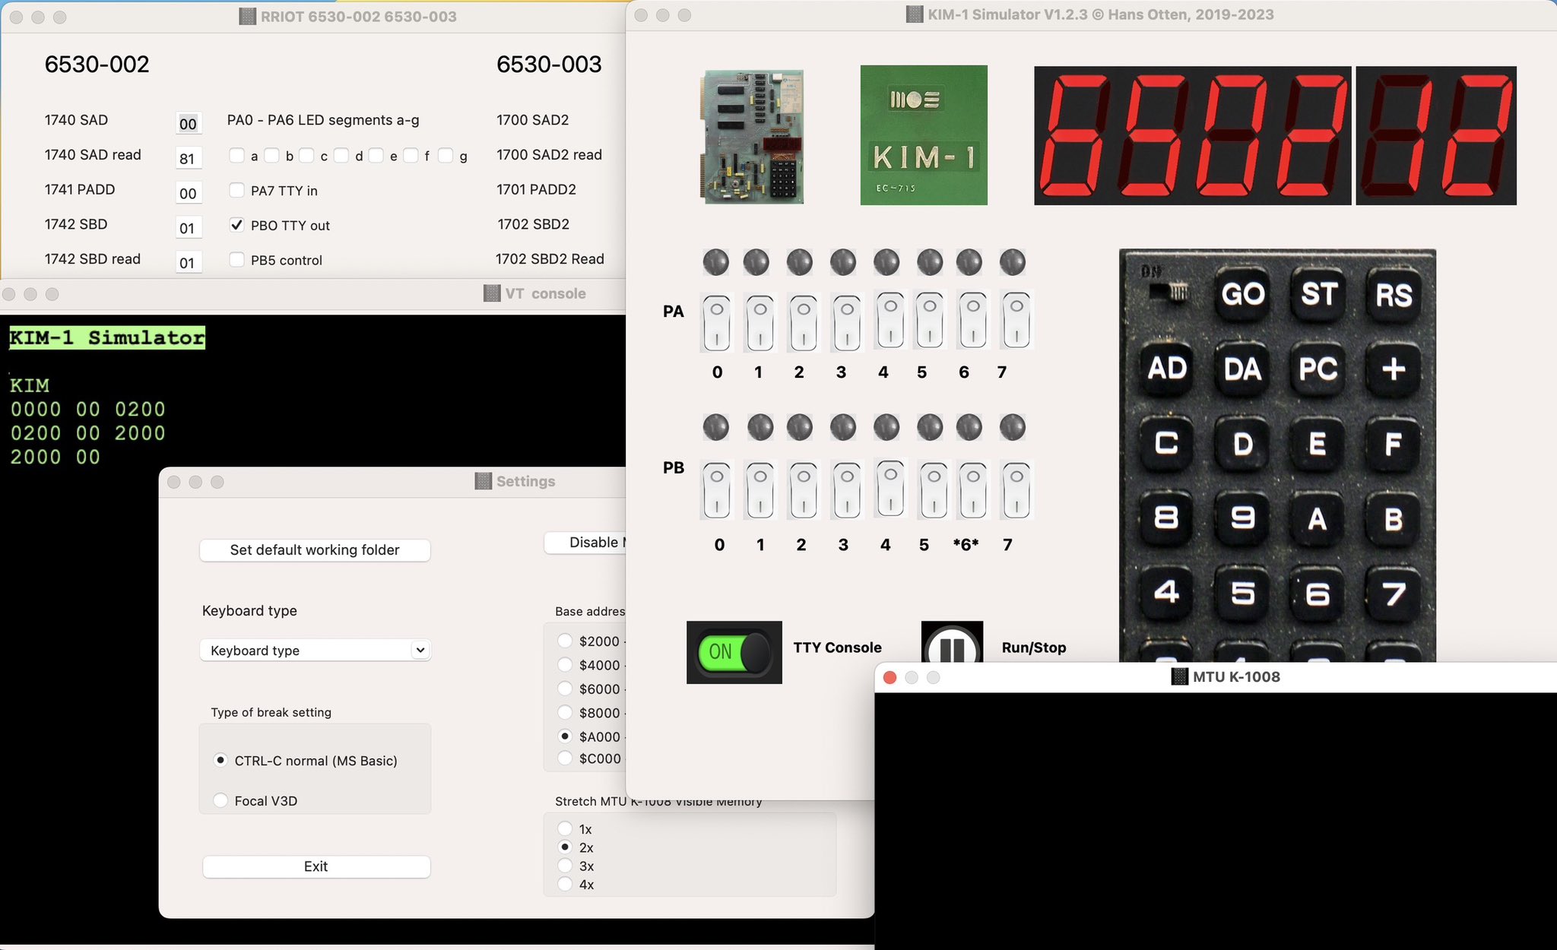Select the $8000 base address option

coord(565,712)
